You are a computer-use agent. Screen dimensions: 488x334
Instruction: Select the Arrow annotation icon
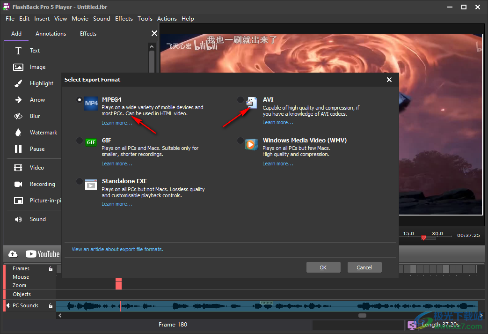(x=18, y=100)
